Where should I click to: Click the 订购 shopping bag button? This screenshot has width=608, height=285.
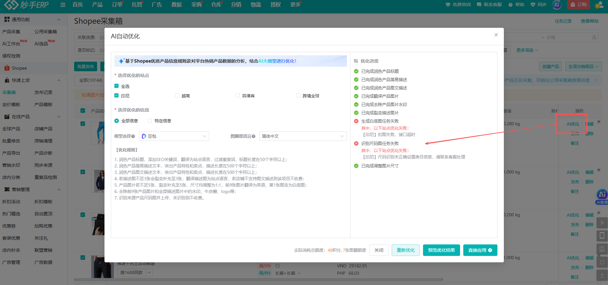click(579, 4)
